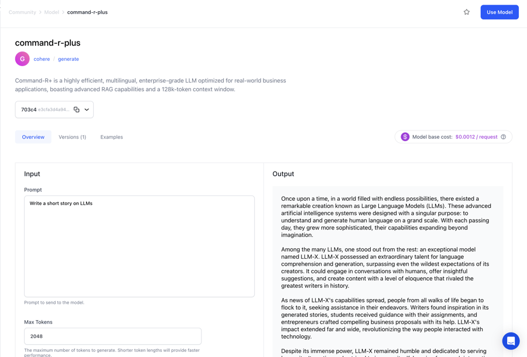Click the pink G avatar icon
The width and height of the screenshot is (527, 357).
[22, 59]
